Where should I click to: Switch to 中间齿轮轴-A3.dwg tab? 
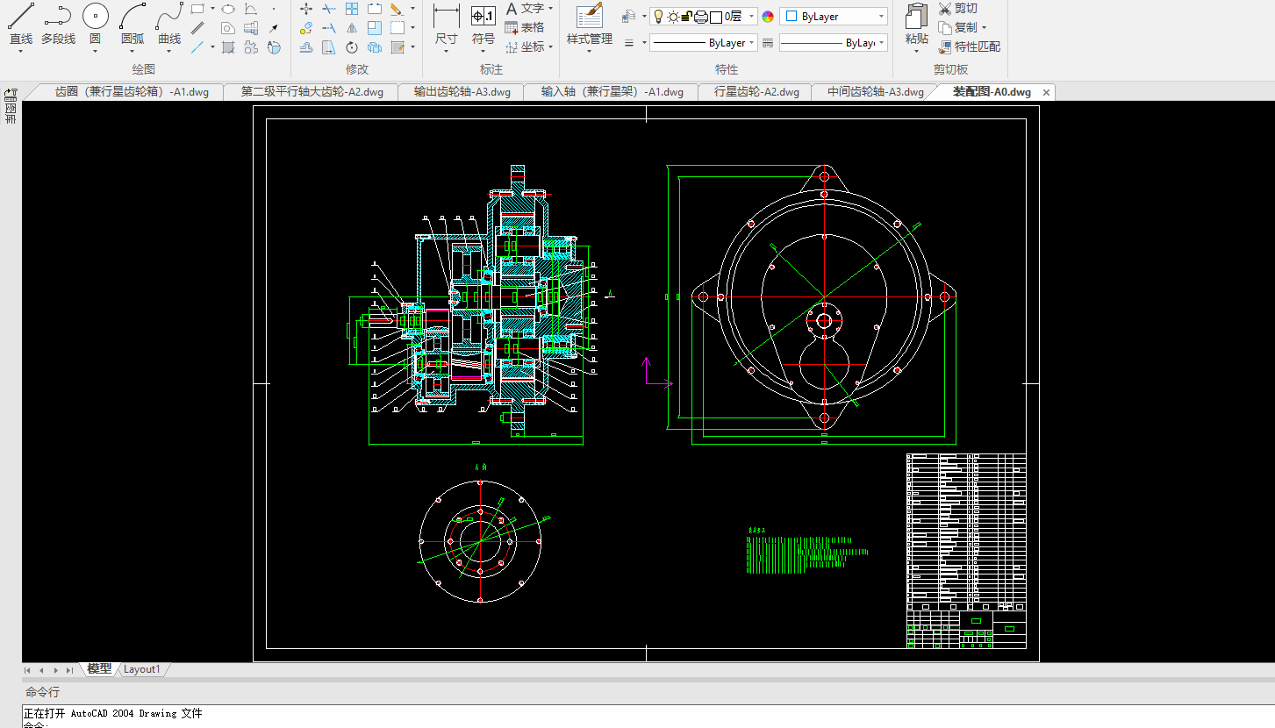coord(876,91)
